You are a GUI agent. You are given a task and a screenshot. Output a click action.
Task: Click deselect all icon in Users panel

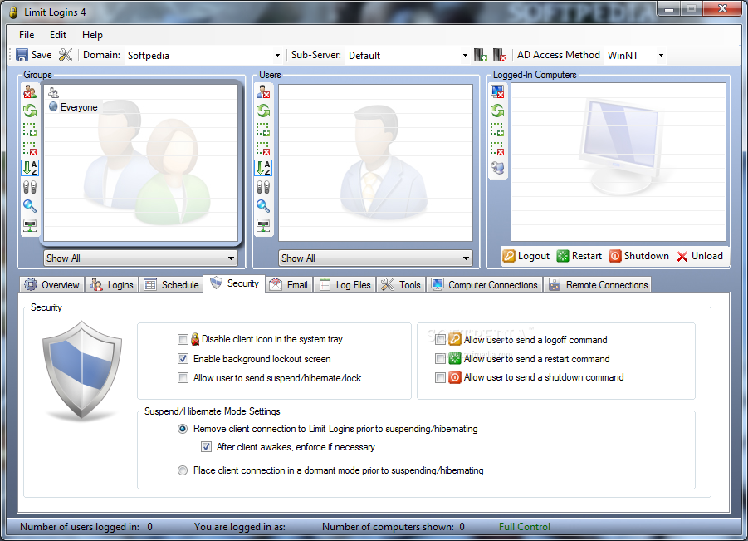coord(263,149)
